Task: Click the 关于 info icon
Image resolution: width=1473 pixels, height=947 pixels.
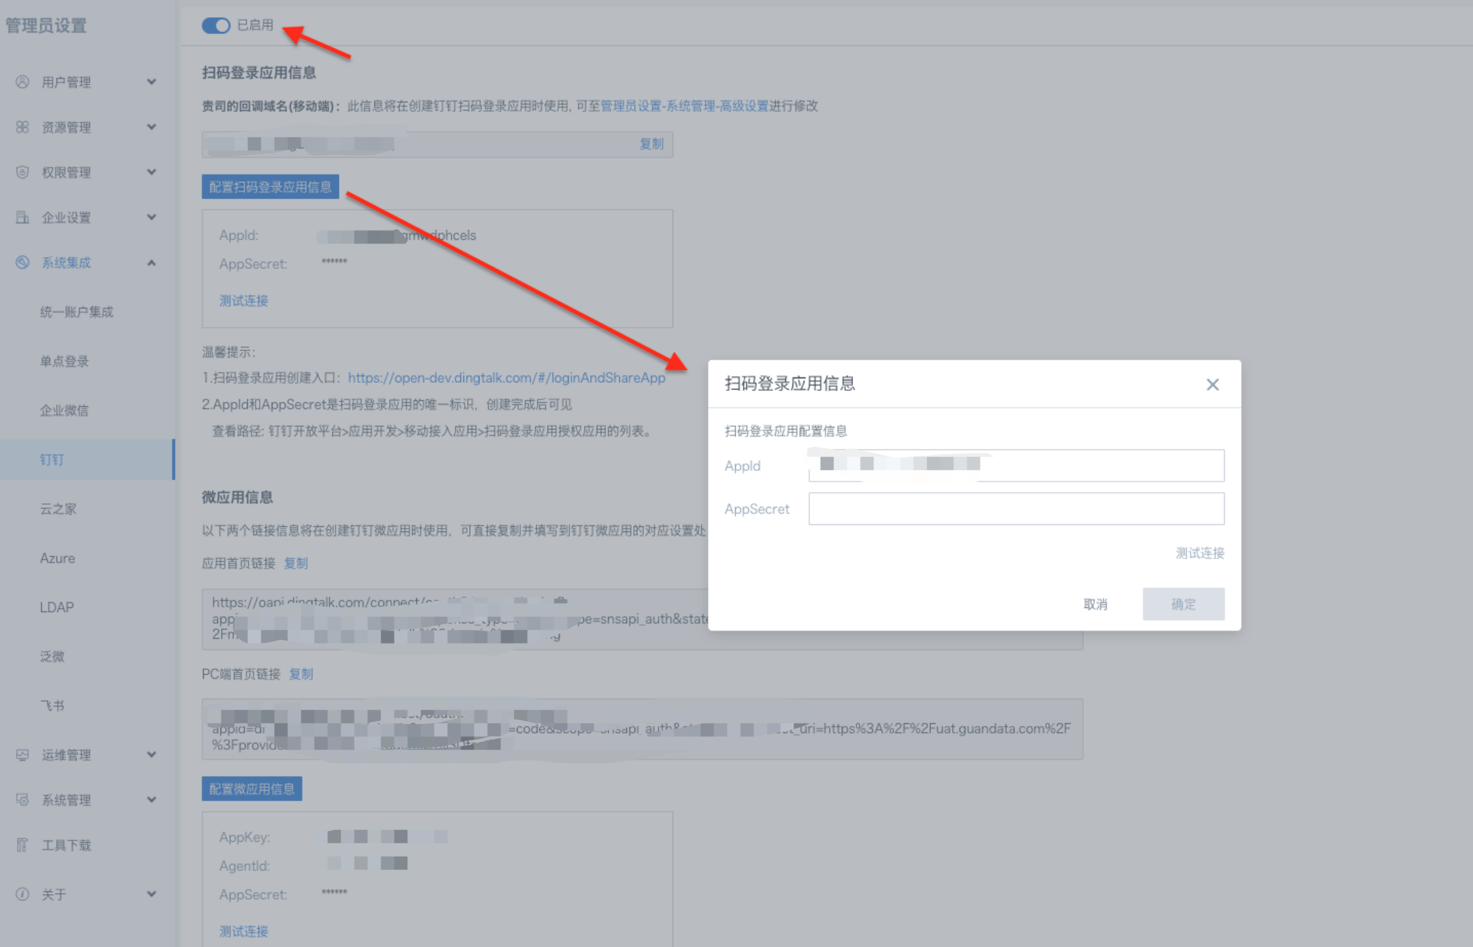Action: tap(23, 894)
